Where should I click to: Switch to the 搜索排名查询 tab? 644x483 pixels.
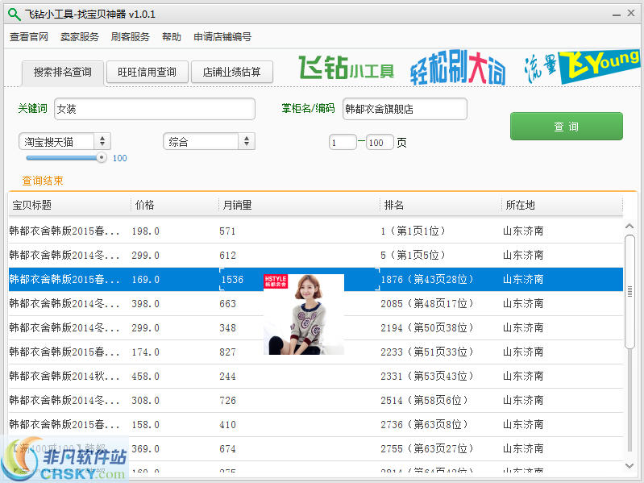tap(63, 73)
